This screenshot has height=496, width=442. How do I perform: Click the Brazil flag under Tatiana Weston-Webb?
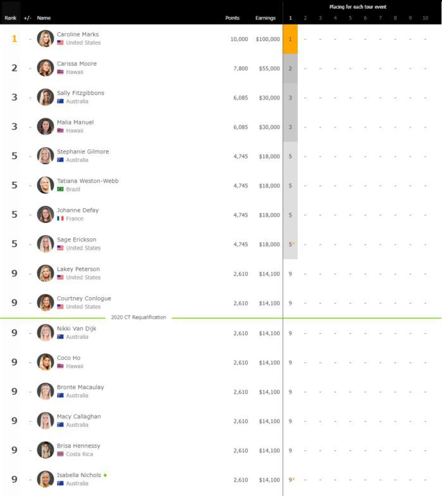click(x=60, y=189)
